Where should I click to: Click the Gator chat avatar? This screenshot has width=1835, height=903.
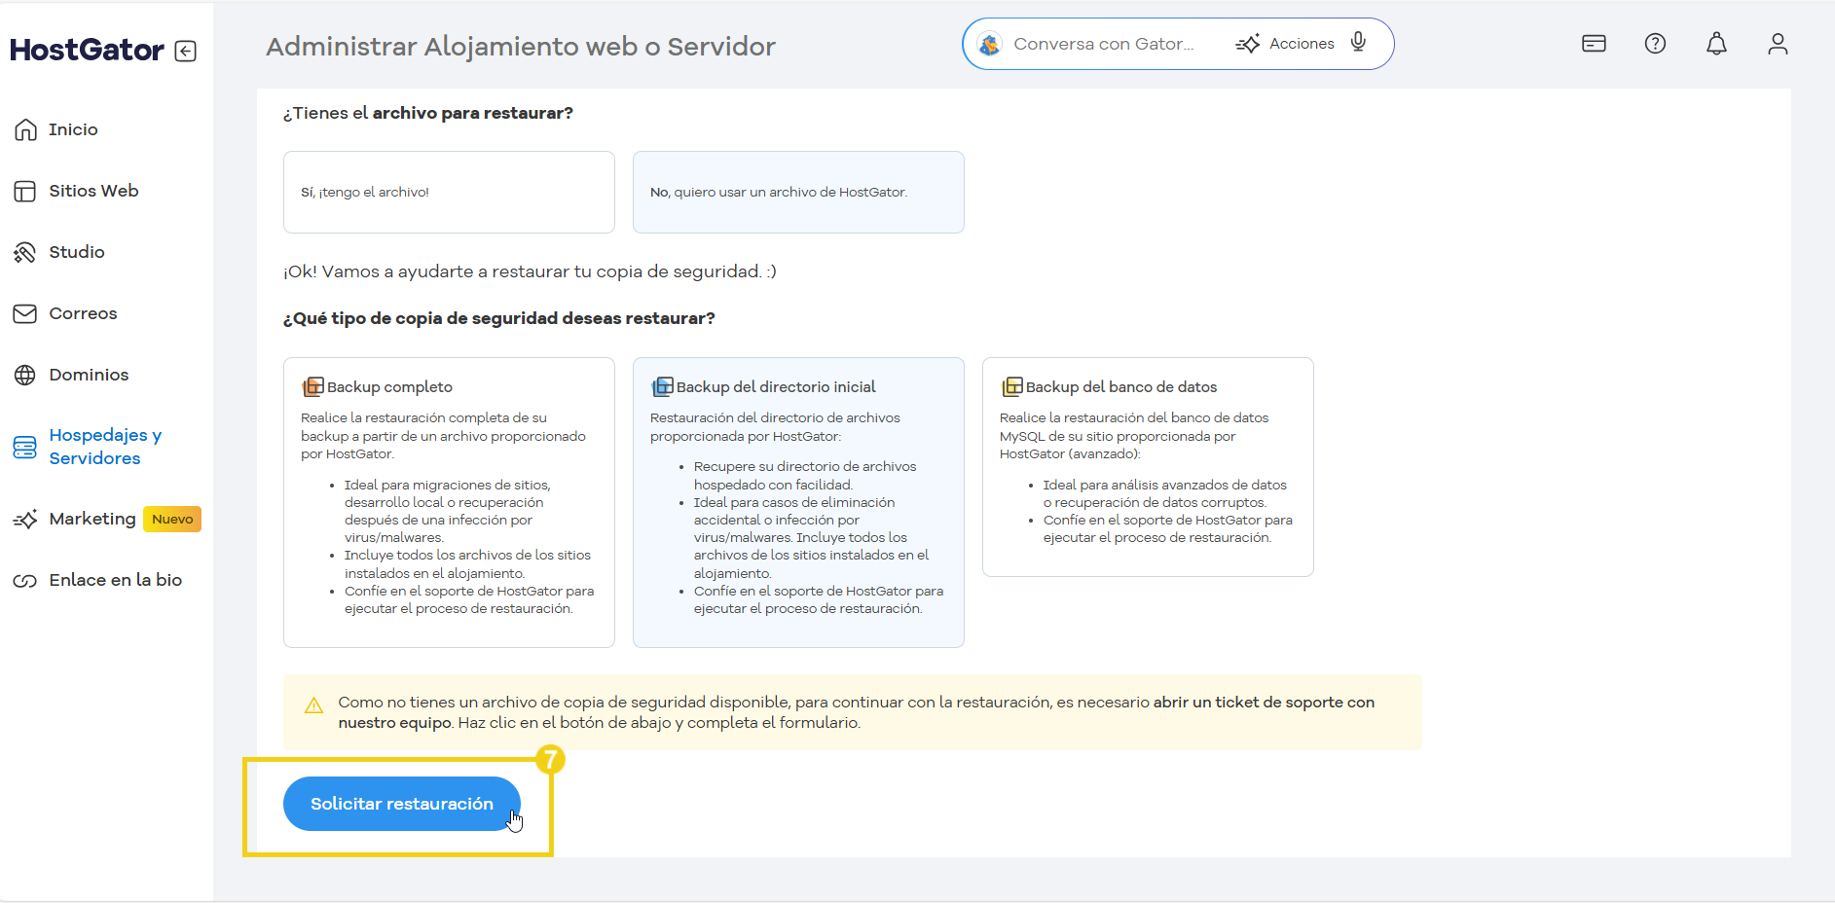click(x=989, y=43)
